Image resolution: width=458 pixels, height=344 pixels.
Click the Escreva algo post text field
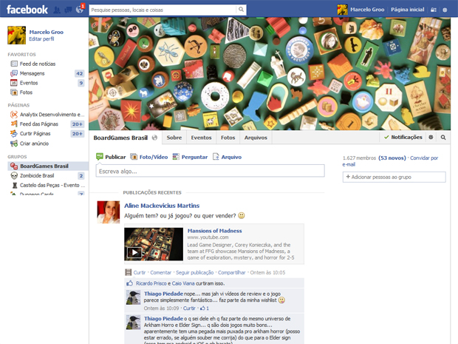click(x=210, y=171)
